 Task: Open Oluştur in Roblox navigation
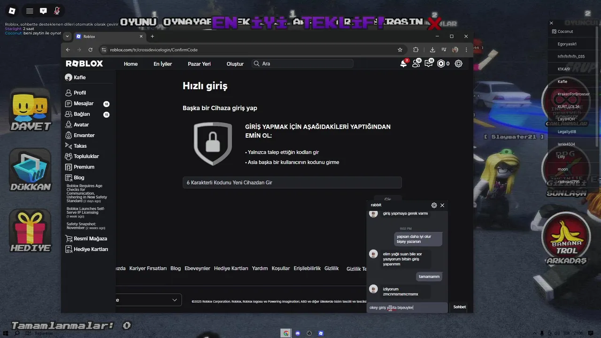235,64
